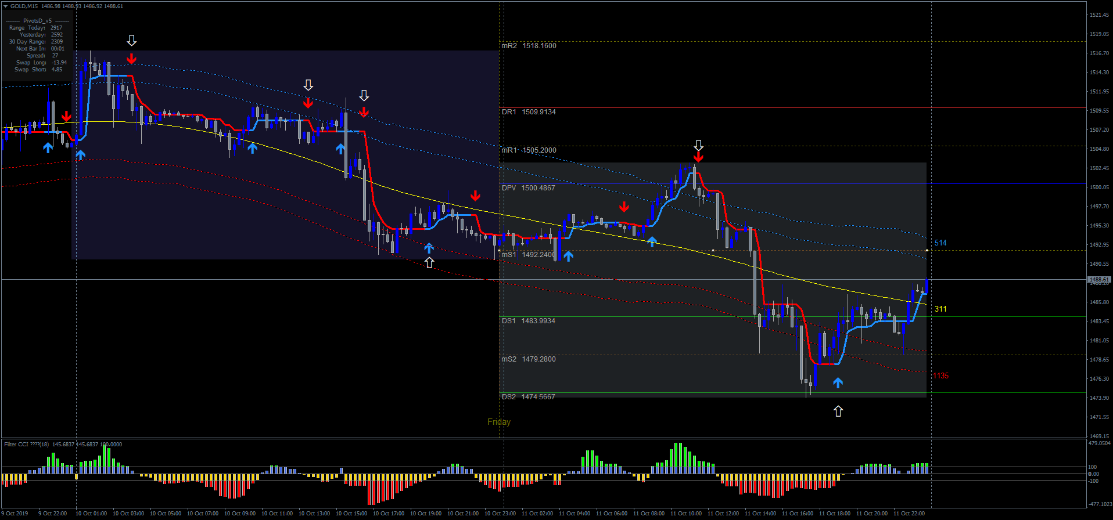Select the DR1 1509.9134 resistance label
Viewport: 1113px width, 520px height.
(x=529, y=112)
